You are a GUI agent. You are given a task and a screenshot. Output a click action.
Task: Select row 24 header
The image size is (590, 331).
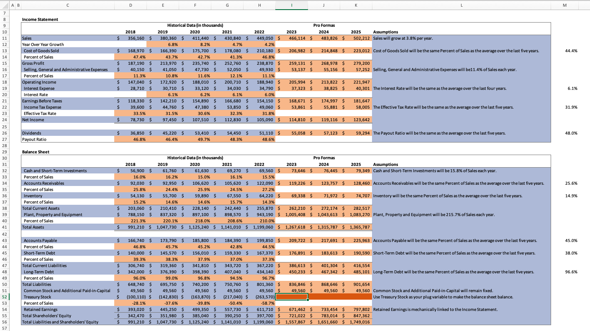coord(4,120)
